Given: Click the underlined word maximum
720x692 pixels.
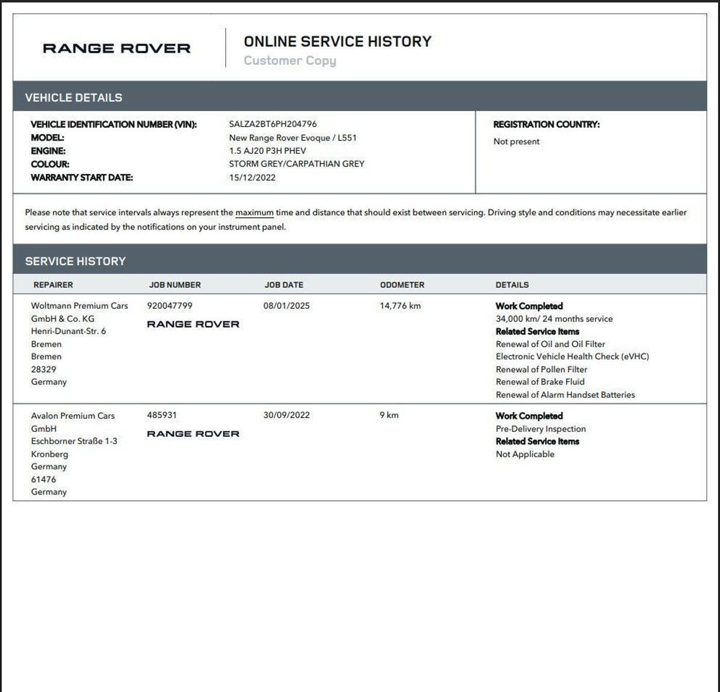Looking at the screenshot, I should pos(255,212).
